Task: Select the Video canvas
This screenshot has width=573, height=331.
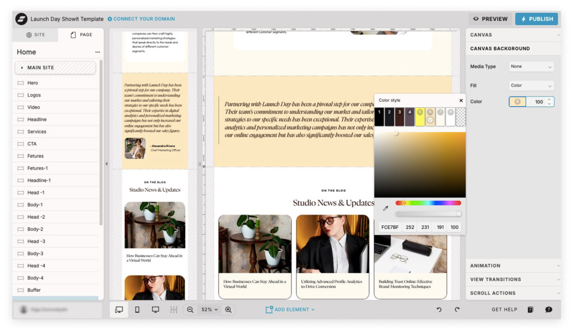Action: 57,107
